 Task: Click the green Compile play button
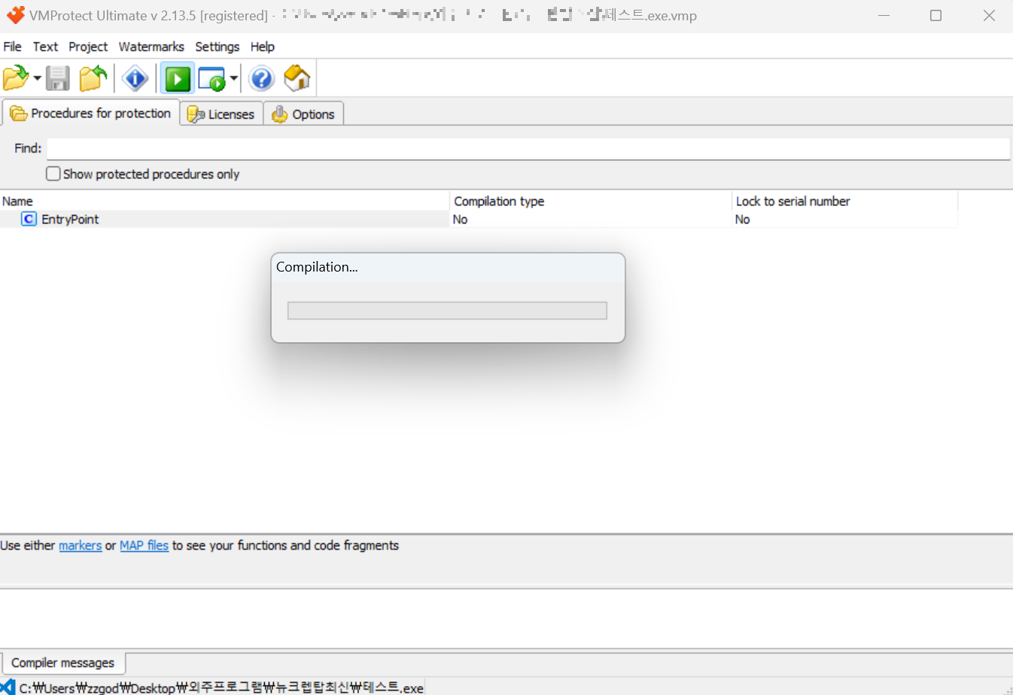(178, 78)
